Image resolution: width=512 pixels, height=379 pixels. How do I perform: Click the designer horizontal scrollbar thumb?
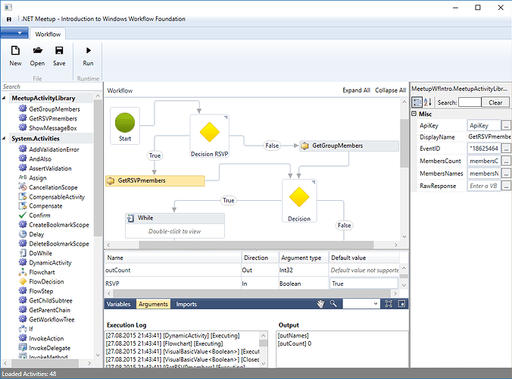tap(256, 245)
